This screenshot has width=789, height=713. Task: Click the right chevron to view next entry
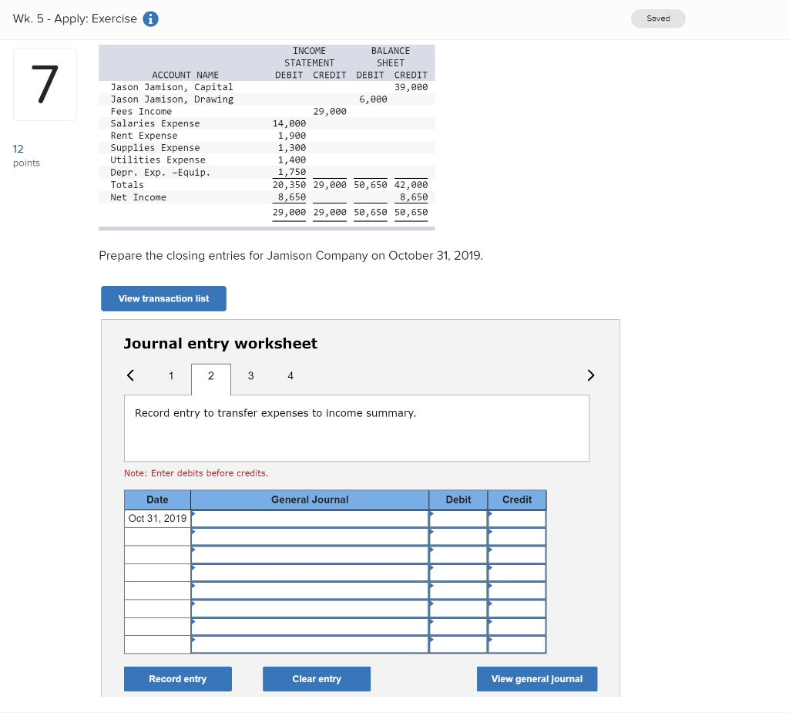[x=591, y=375]
